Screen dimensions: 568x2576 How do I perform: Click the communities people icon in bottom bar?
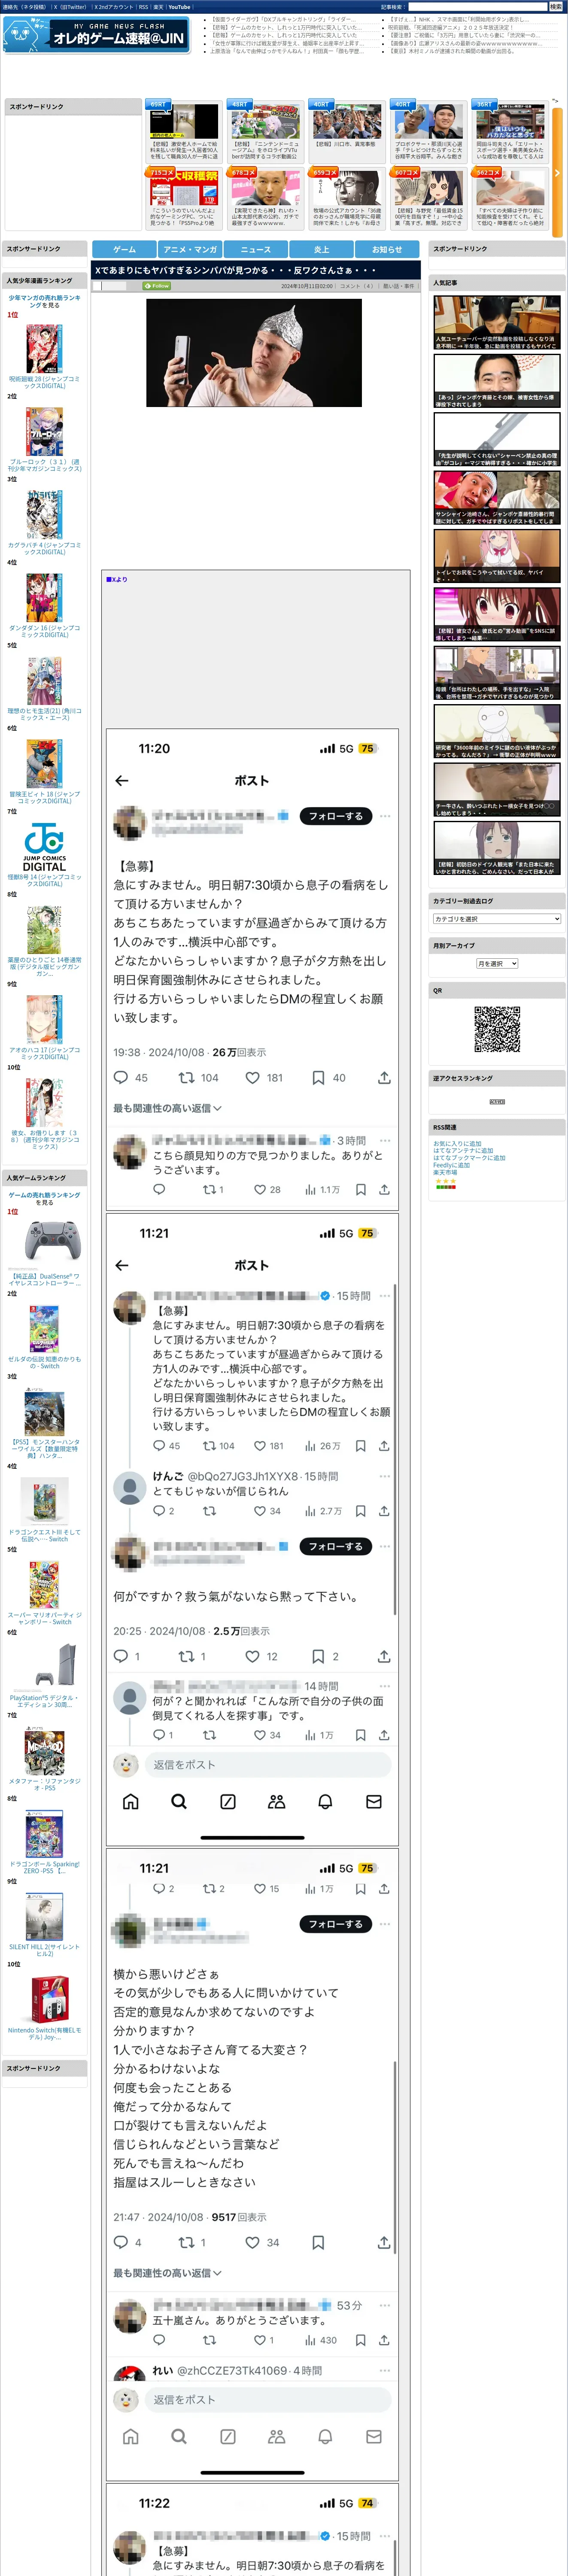(277, 1801)
